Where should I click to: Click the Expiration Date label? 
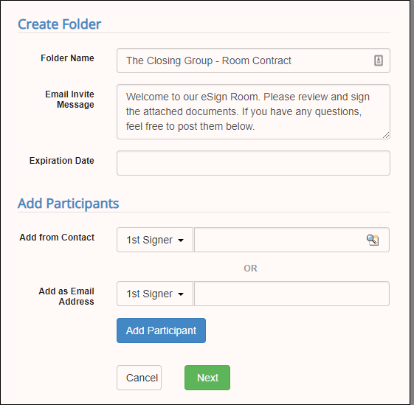pyautogui.click(x=61, y=161)
